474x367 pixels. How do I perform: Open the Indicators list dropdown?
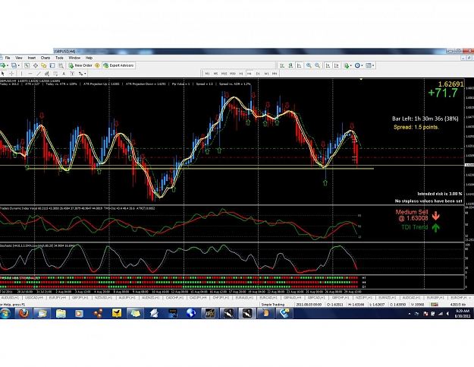(347, 65)
